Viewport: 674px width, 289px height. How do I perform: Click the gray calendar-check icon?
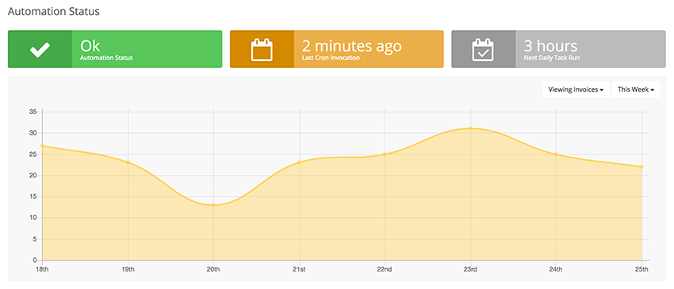pyautogui.click(x=483, y=49)
